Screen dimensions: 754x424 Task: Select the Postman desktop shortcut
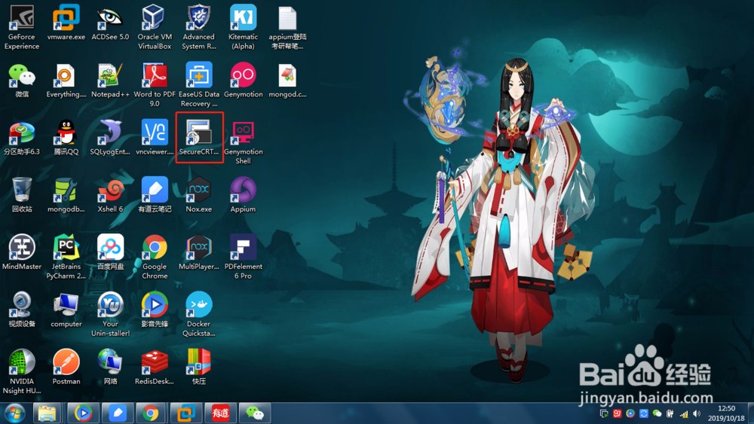pyautogui.click(x=66, y=367)
